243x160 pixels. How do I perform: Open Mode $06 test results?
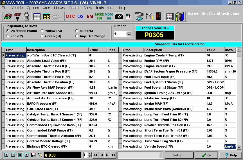pos(99,16)
